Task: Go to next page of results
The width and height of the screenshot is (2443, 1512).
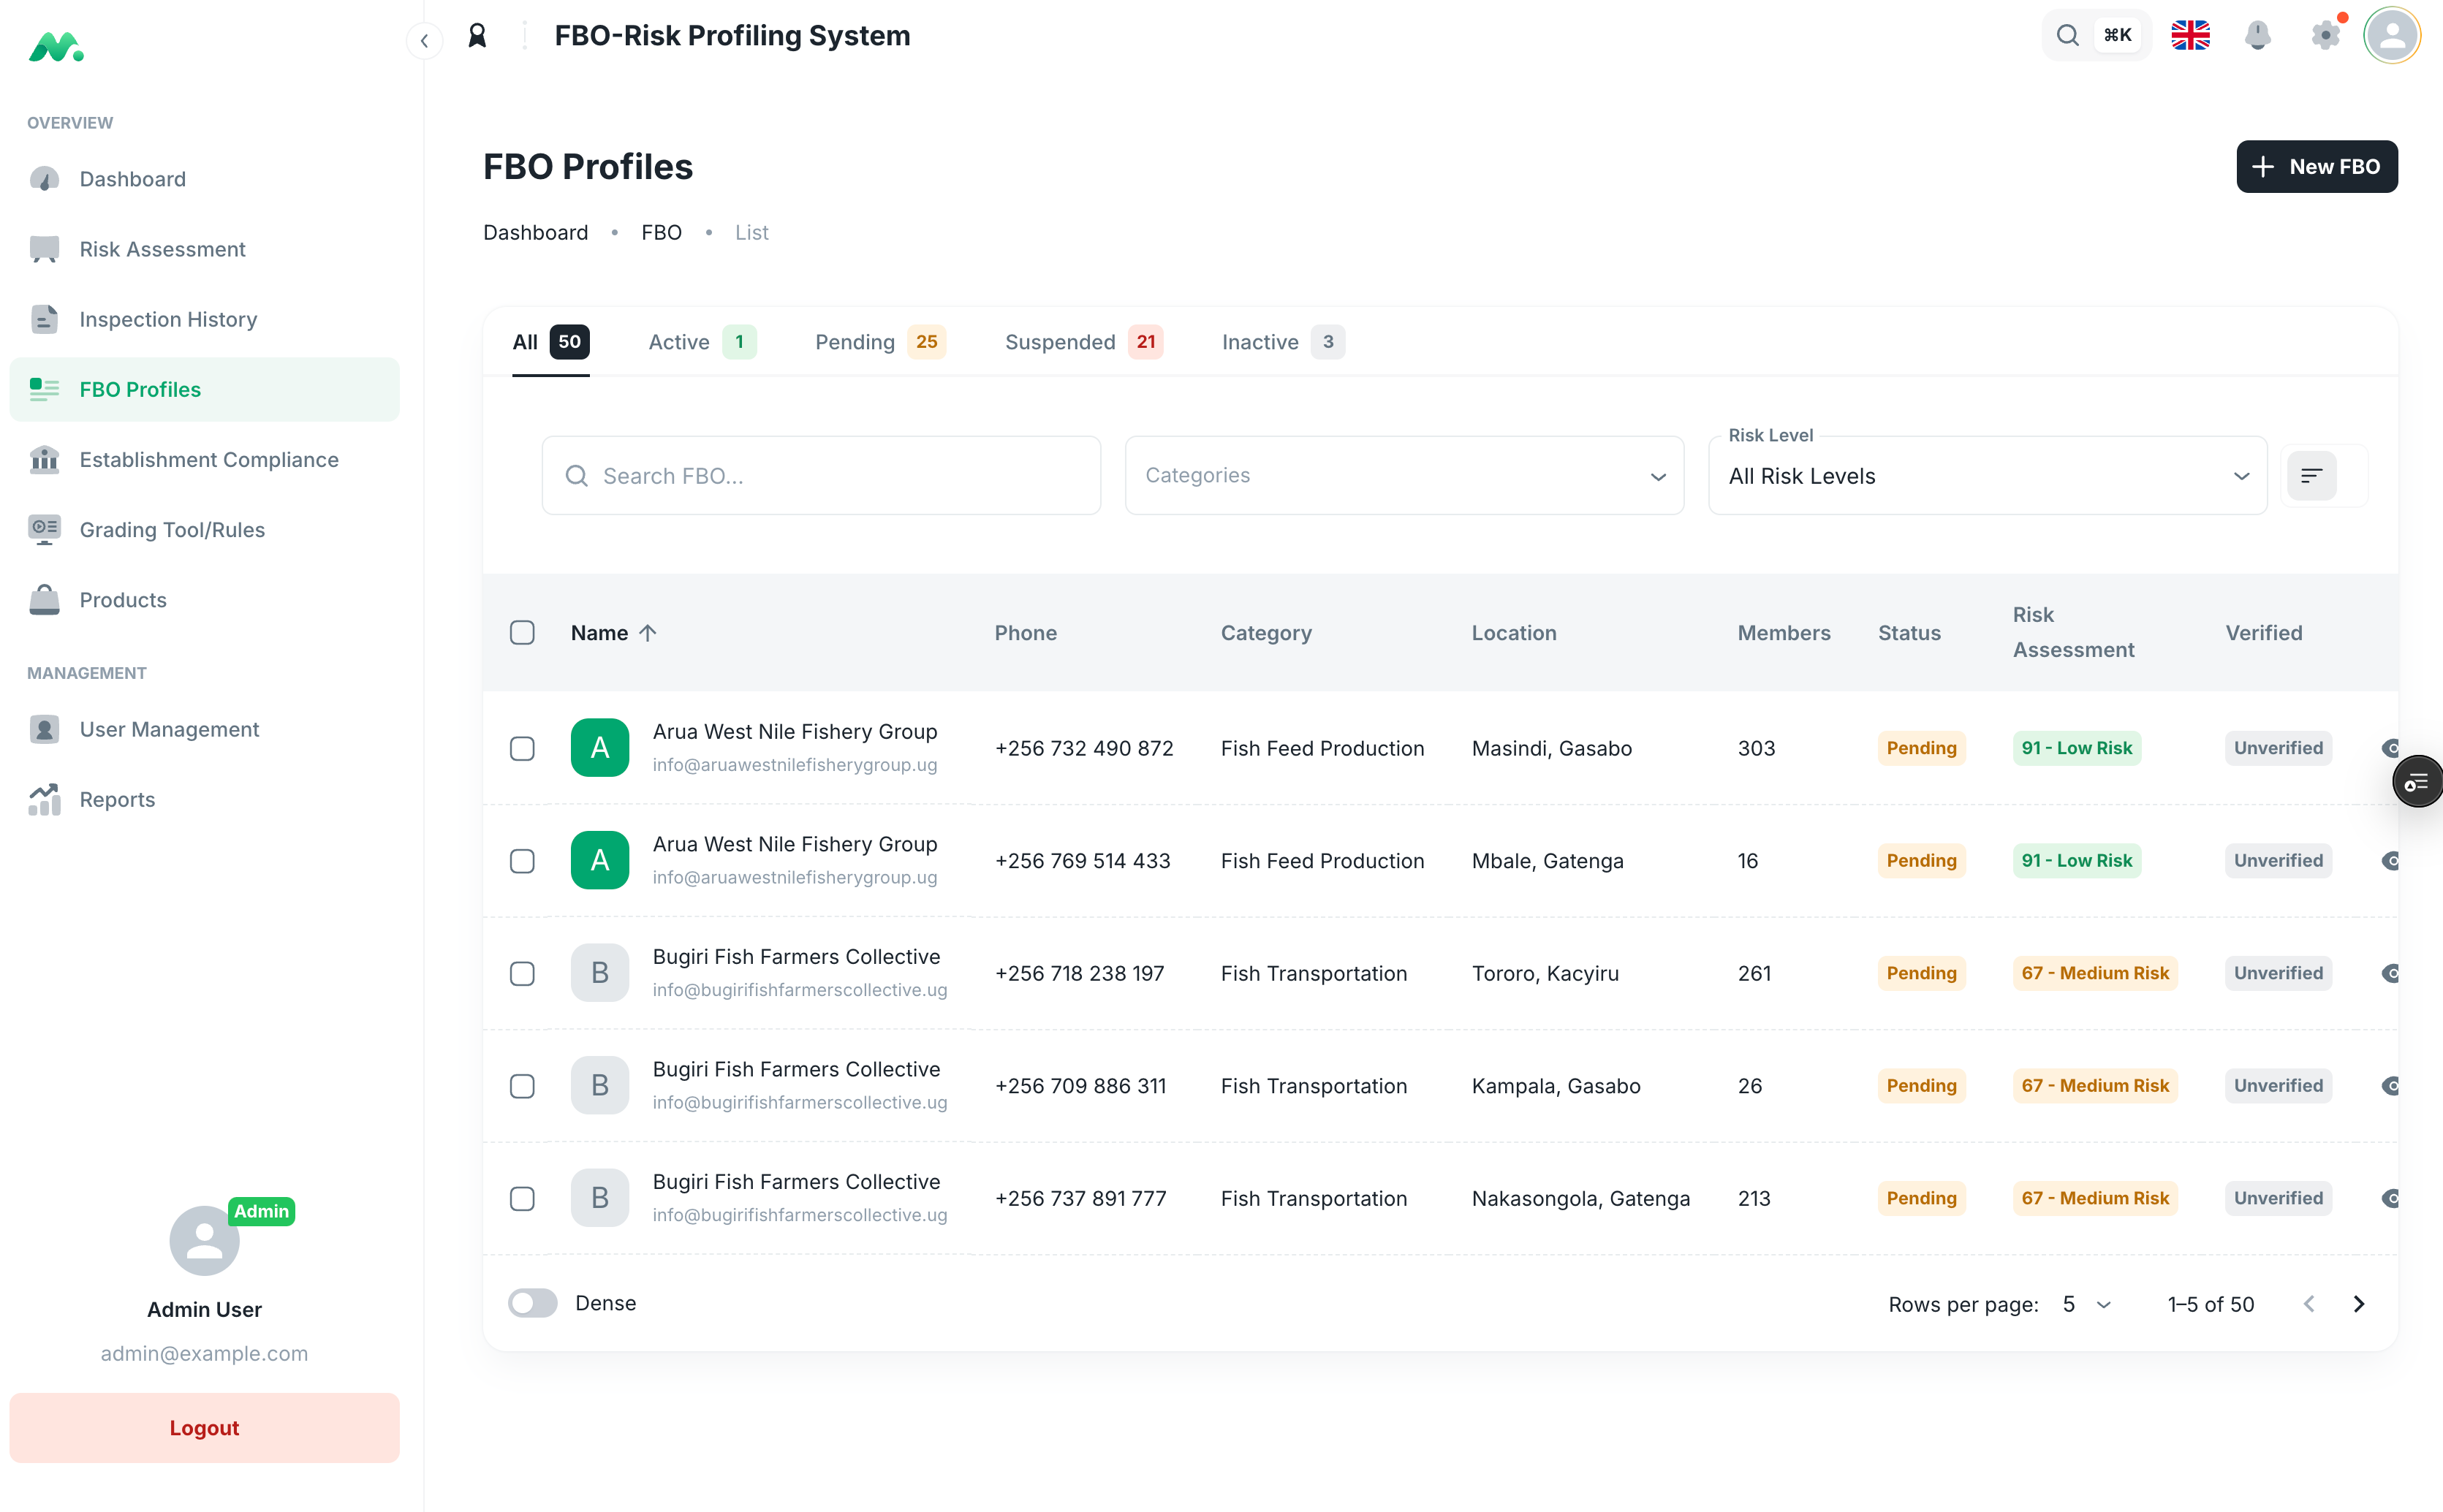Action: (x=2359, y=1304)
